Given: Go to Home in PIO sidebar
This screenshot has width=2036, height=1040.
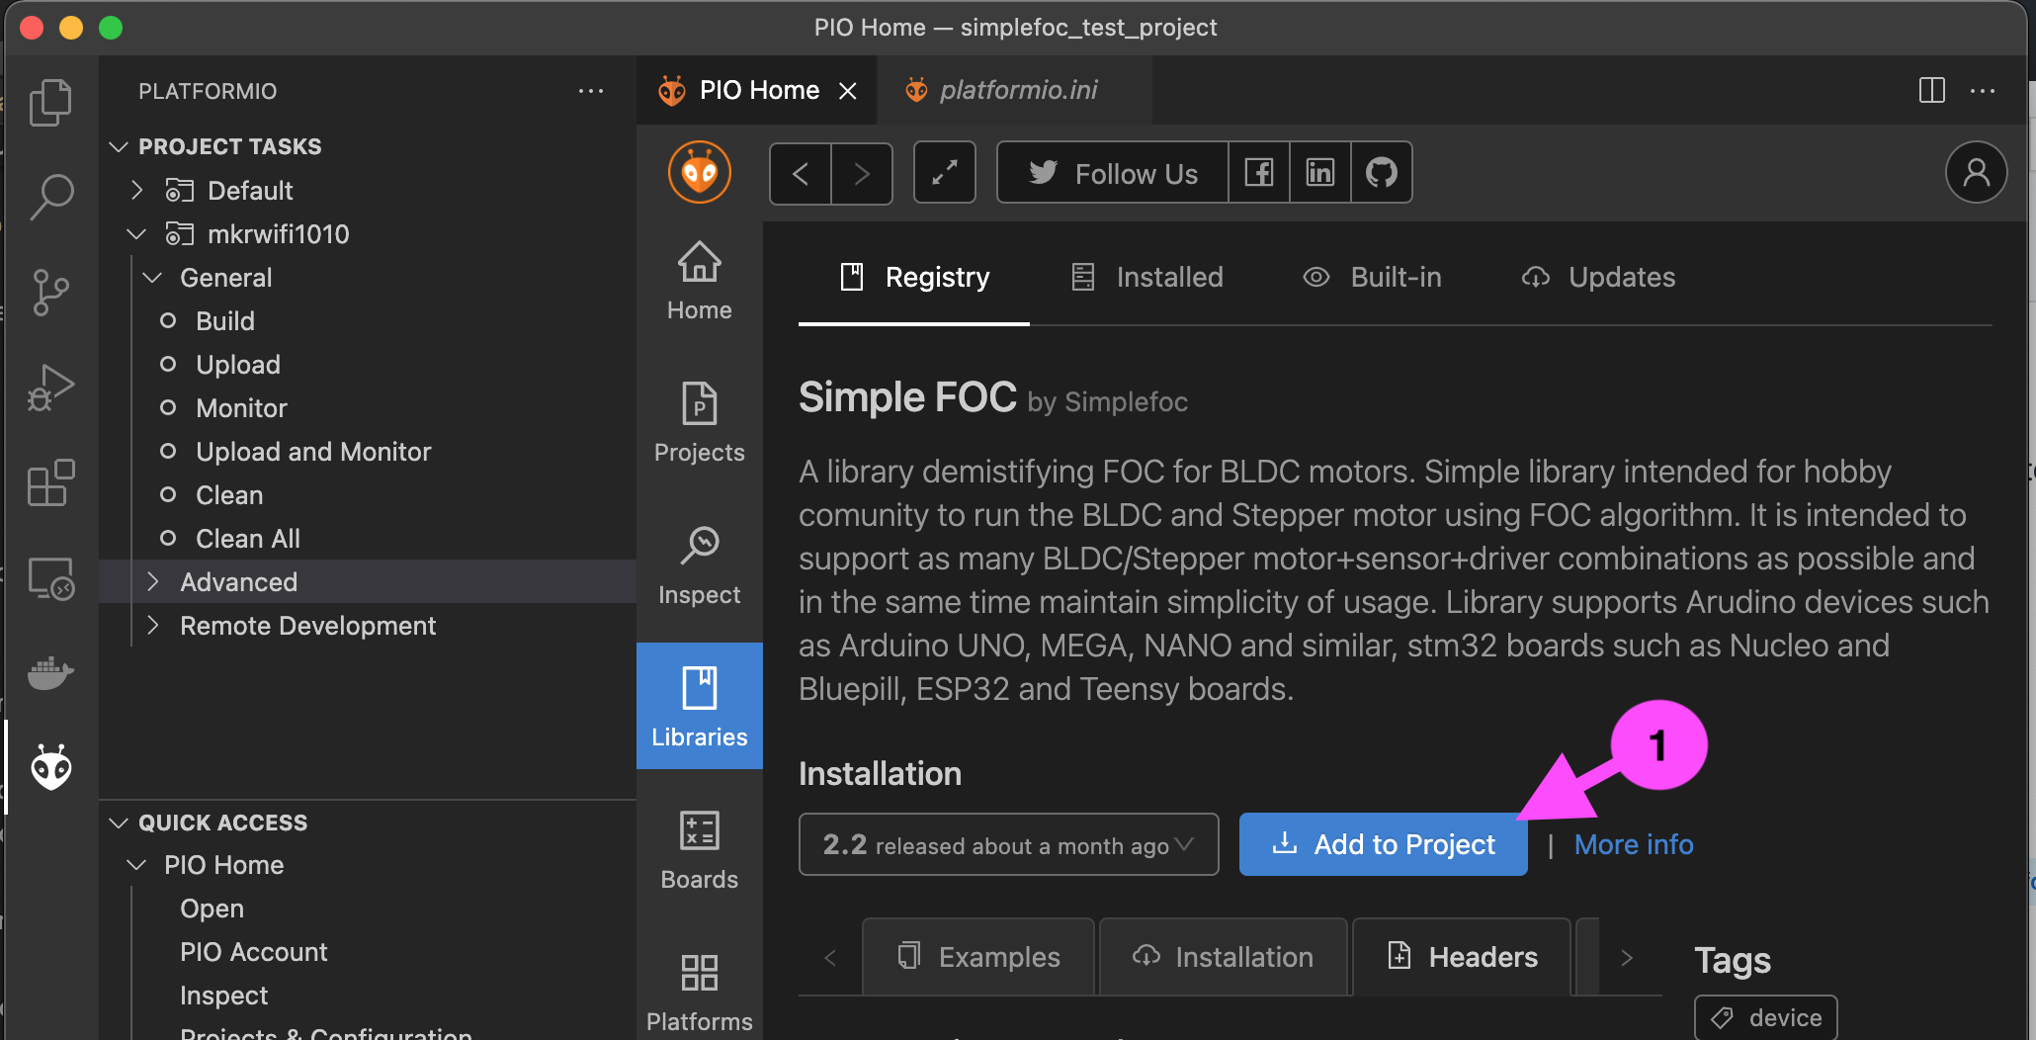Looking at the screenshot, I should click(699, 281).
